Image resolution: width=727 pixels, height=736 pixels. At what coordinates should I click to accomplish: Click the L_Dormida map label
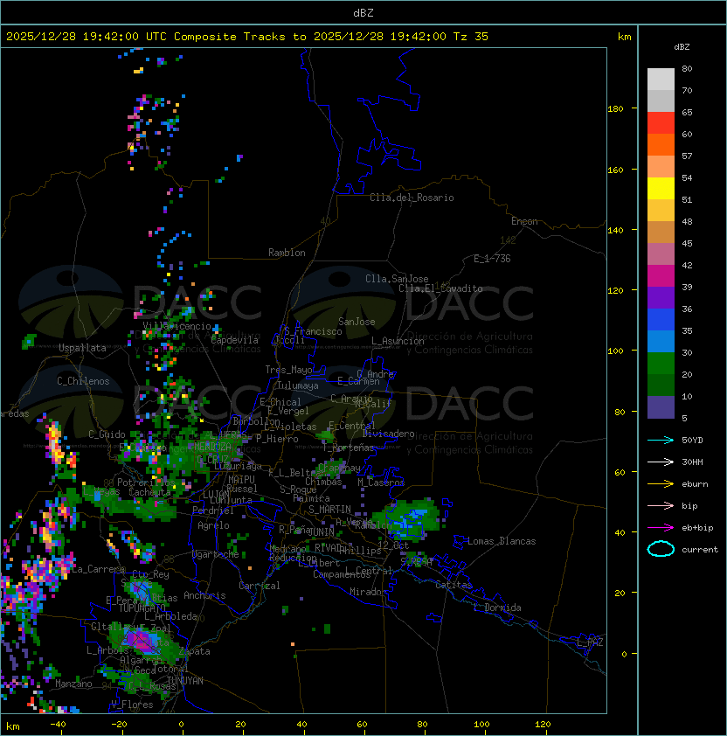pos(497,608)
